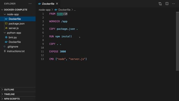The image size is (179, 101).
Task: Click CMD keyword on line 13
Action: [x=51, y=59]
